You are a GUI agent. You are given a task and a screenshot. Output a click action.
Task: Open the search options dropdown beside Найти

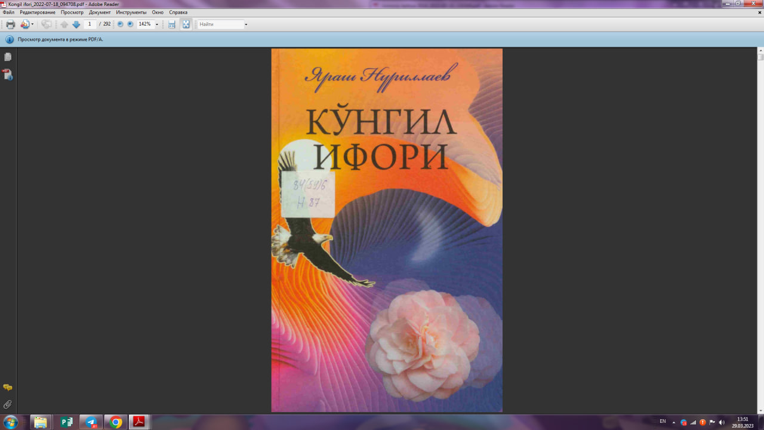[245, 24]
